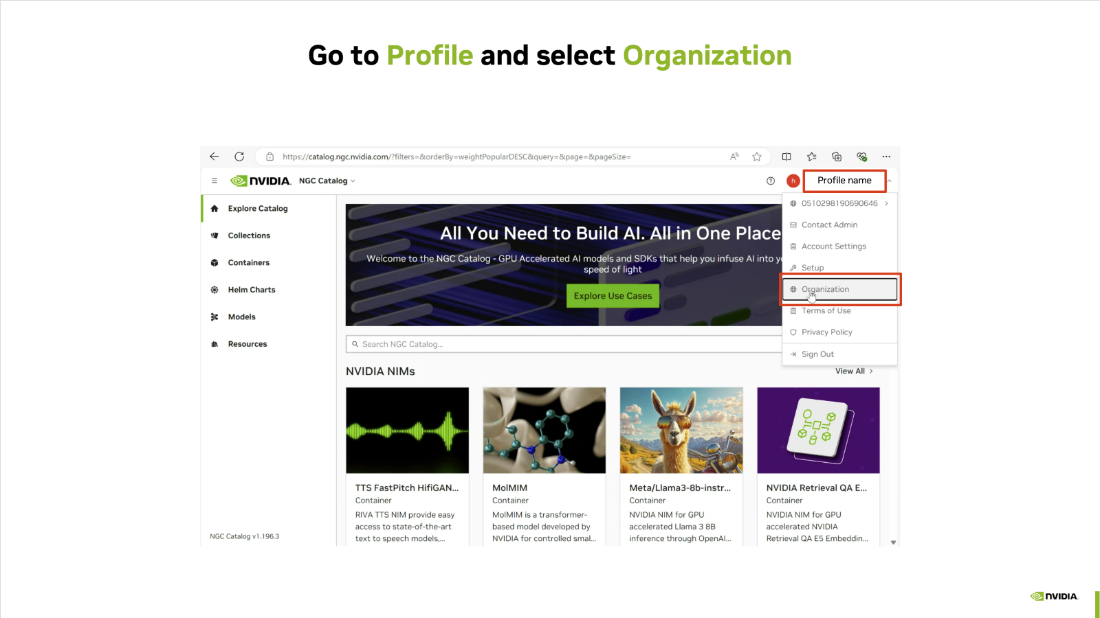Toggle the NGC hamburger sidebar menu
Viewport: 1100px width, 618px height.
click(x=214, y=181)
